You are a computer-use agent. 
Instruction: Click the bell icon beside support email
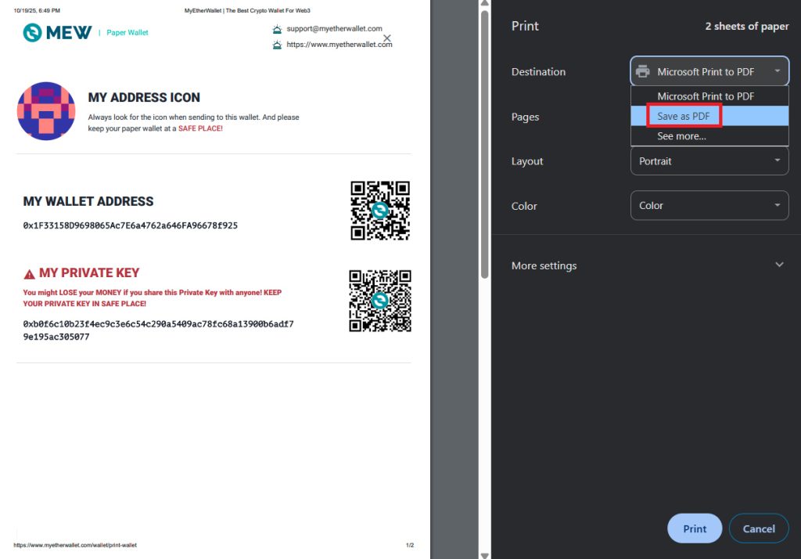pyautogui.click(x=277, y=30)
